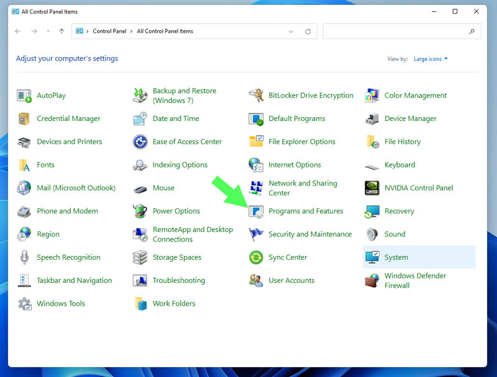497x377 pixels.
Task: Click the Color Management icon
Action: (372, 95)
